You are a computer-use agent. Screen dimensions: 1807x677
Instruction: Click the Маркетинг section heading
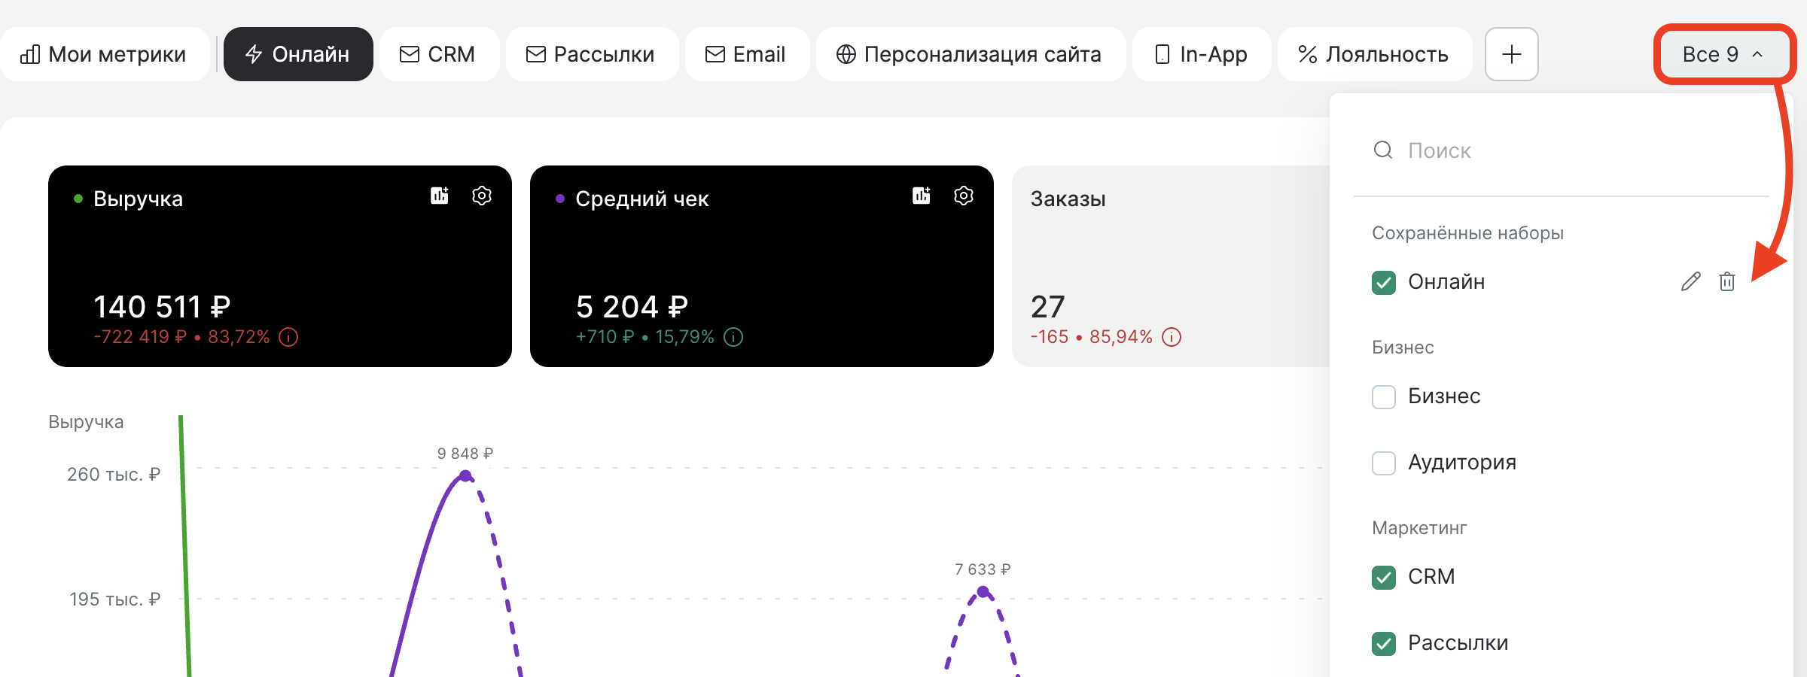[x=1419, y=528]
